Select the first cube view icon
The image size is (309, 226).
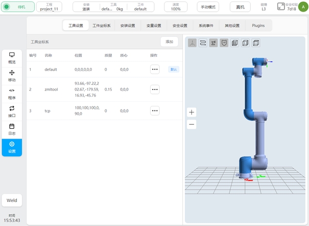234,43
